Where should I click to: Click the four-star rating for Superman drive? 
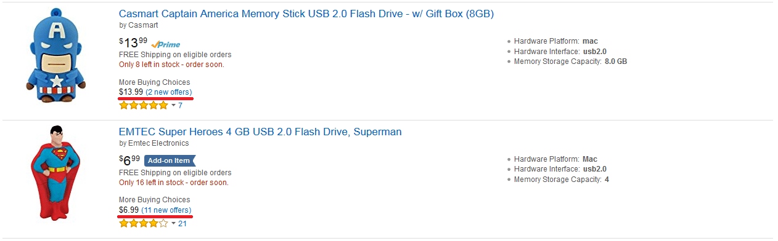(x=143, y=223)
